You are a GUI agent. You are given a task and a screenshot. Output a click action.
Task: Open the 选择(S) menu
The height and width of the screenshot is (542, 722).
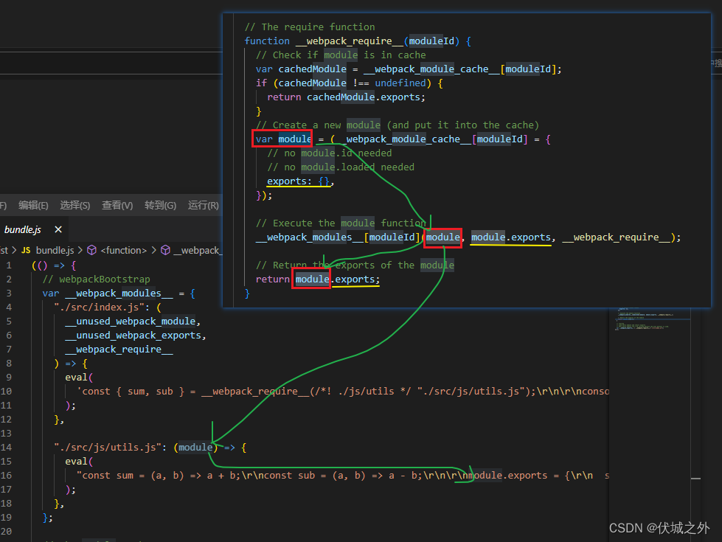[74, 205]
